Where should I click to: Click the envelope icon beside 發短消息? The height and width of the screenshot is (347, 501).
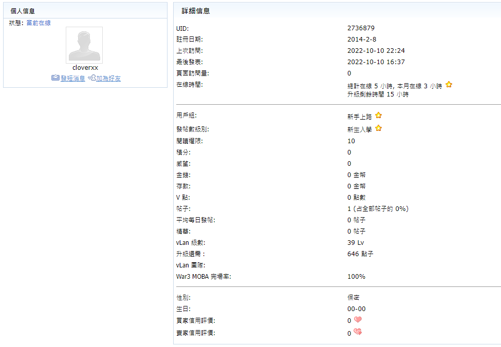click(x=55, y=78)
